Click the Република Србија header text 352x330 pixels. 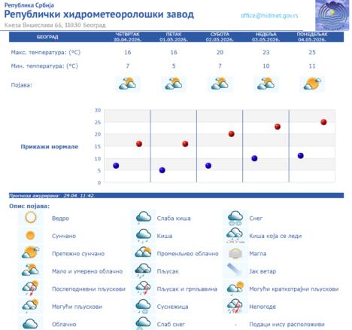29,5
